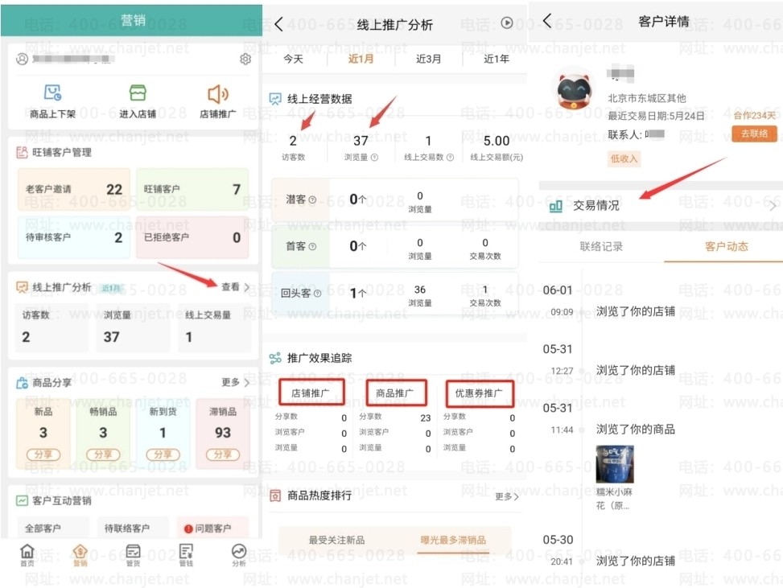Tap help icon next to 浏览量
This screenshot has width=783, height=588.
point(374,157)
